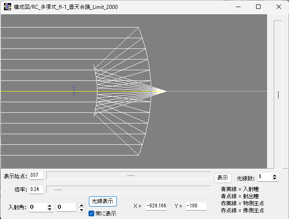Click the blue dotted pupil marker in diagram
Image resolution: width=289 pixels, height=219 pixels.
(74, 91)
